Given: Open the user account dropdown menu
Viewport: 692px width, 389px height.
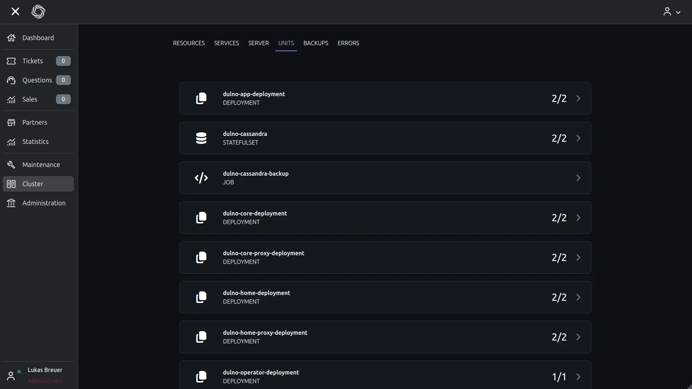Looking at the screenshot, I should coord(672,12).
